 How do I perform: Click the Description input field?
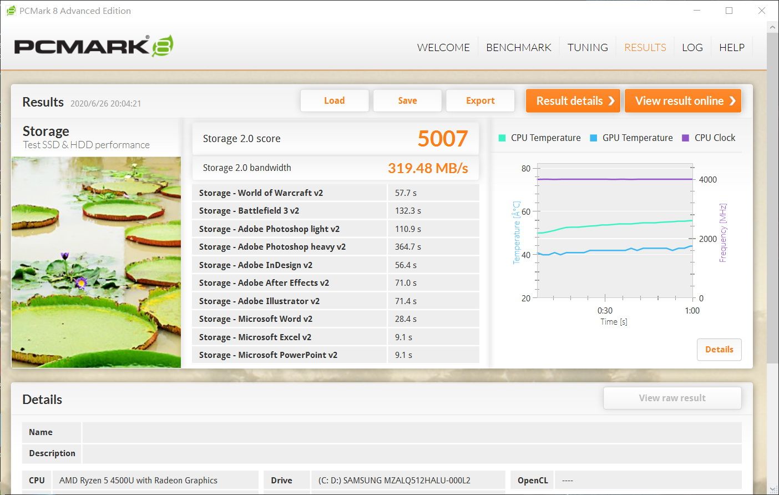(412, 453)
